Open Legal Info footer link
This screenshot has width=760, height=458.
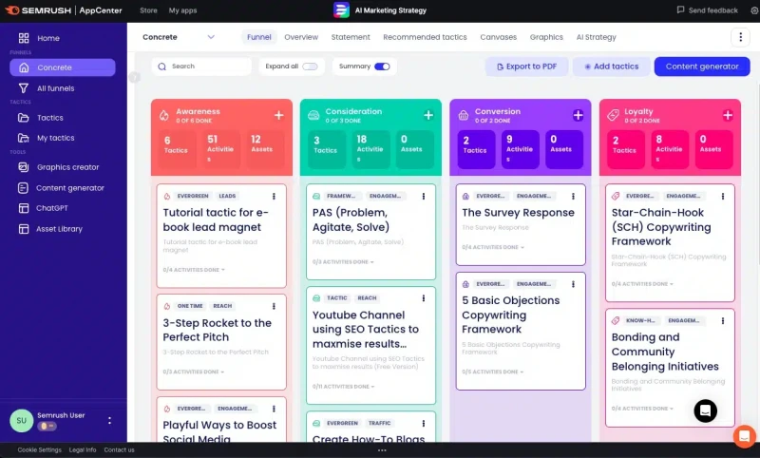pos(83,450)
